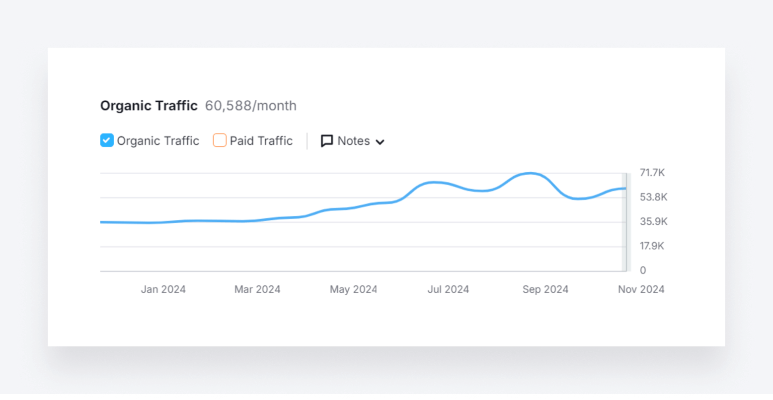
Task: Select the Jul 2024 axis label
Action: [448, 289]
